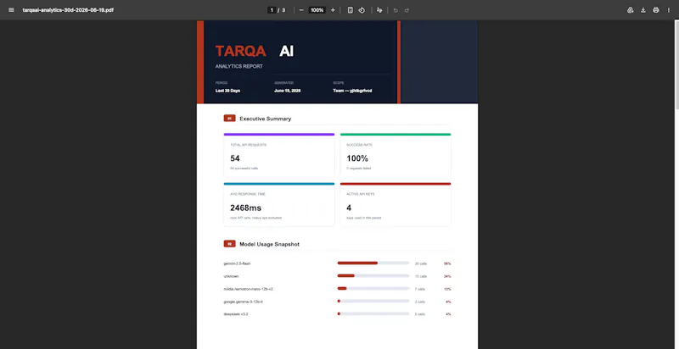Click the Model Usage Snapshot heading

coord(269,245)
